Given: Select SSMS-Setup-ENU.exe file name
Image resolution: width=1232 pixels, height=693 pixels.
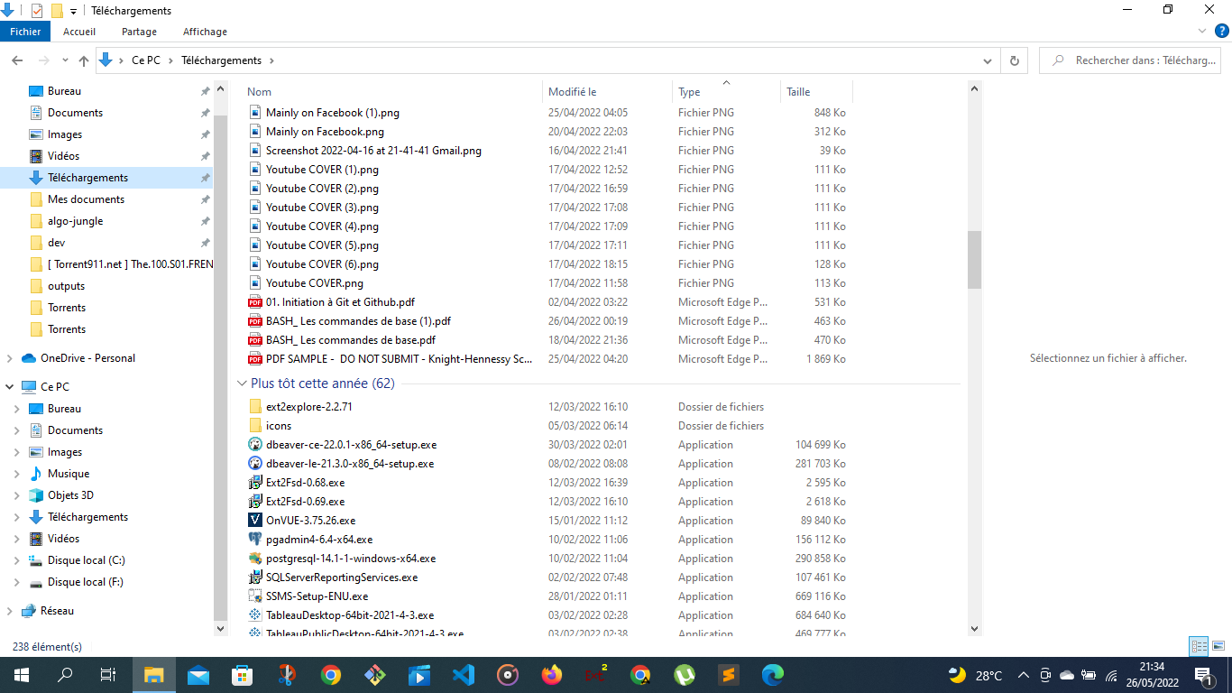Looking at the screenshot, I should 317,596.
